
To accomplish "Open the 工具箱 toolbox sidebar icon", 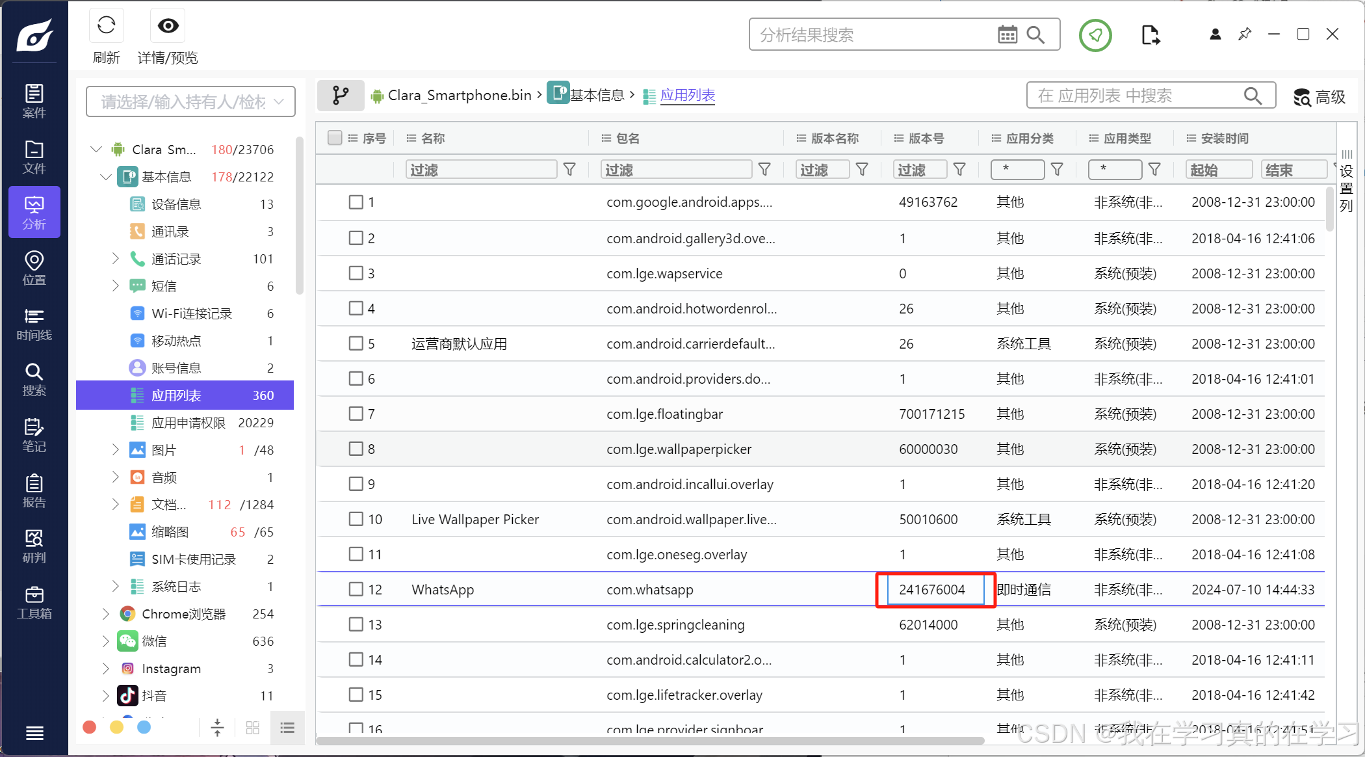I will [x=34, y=602].
